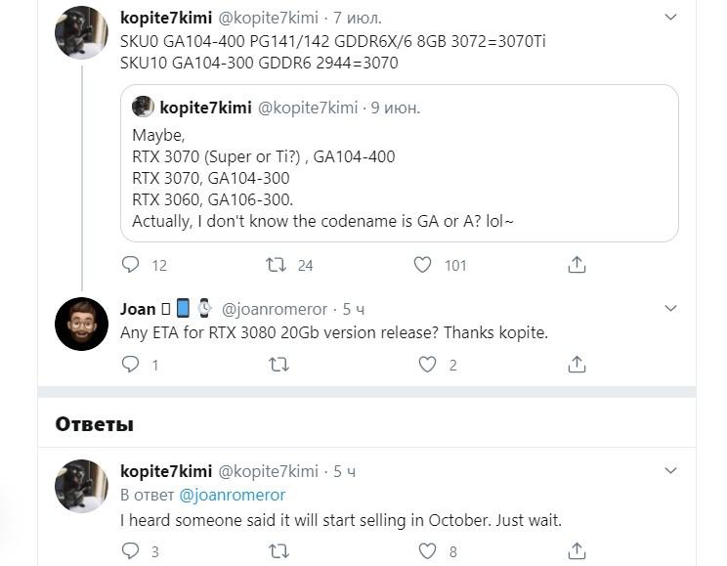Retweet the SKU0 GA104-400 tweet

coord(278,264)
